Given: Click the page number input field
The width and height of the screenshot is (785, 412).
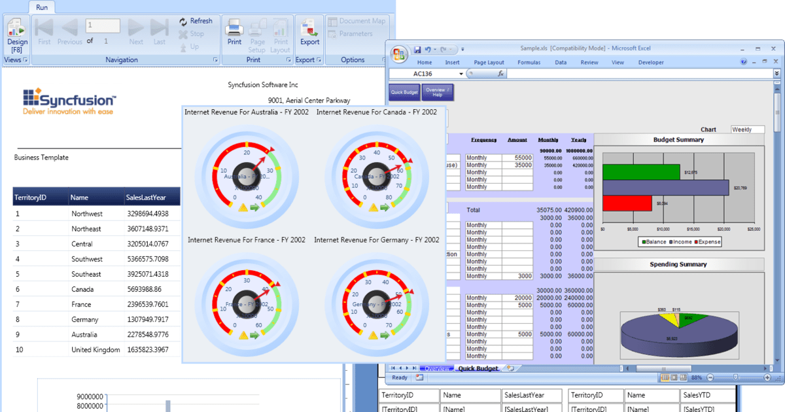Looking at the screenshot, I should click(102, 26).
